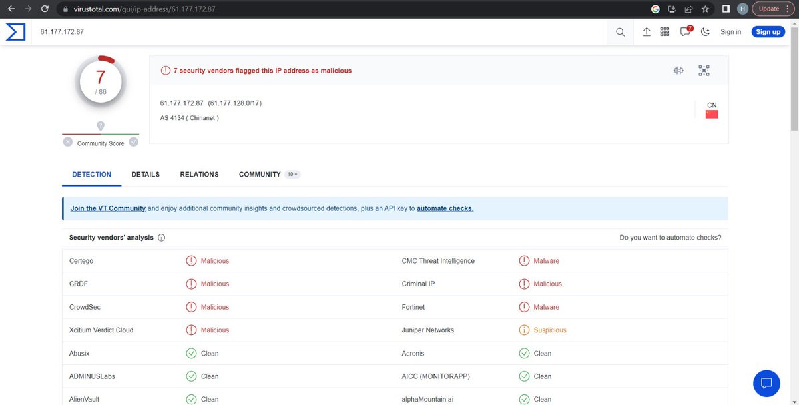This screenshot has width=799, height=405.
Task: Switch to the DETECTION tab
Action: point(91,174)
